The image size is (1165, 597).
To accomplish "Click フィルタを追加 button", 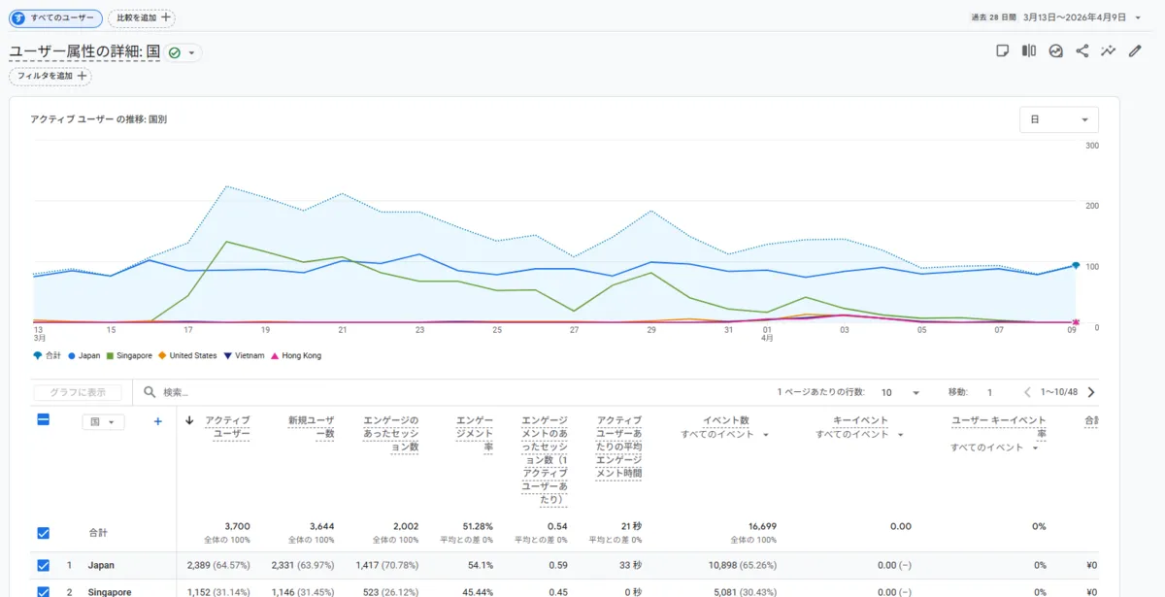I will [x=50, y=76].
